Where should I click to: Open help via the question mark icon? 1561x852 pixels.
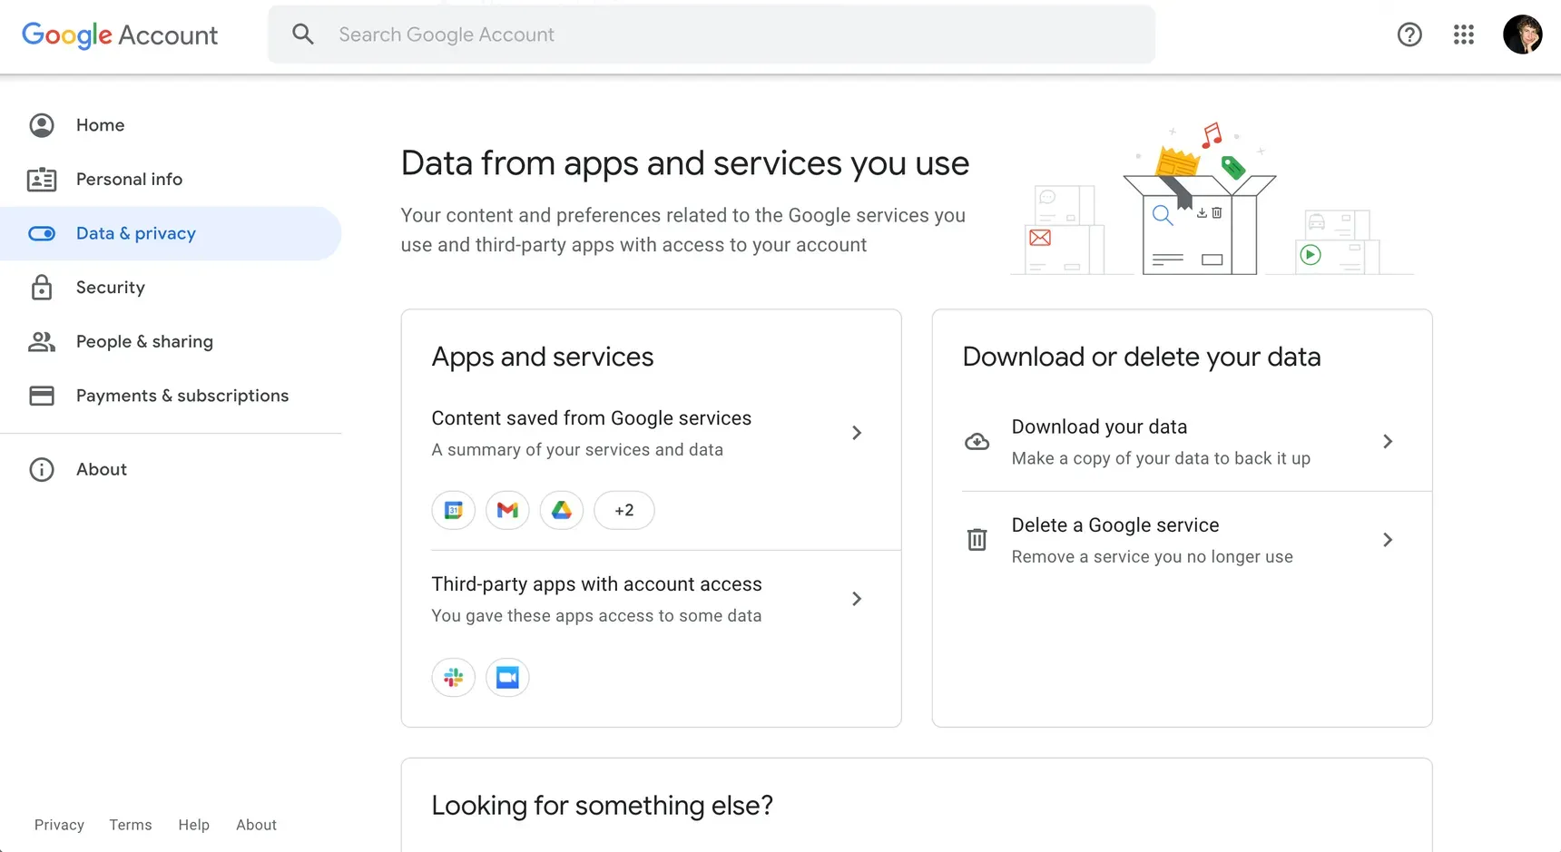click(x=1409, y=34)
